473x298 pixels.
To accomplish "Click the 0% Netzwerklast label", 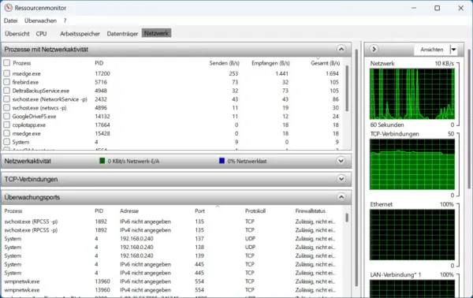I will tap(247, 161).
